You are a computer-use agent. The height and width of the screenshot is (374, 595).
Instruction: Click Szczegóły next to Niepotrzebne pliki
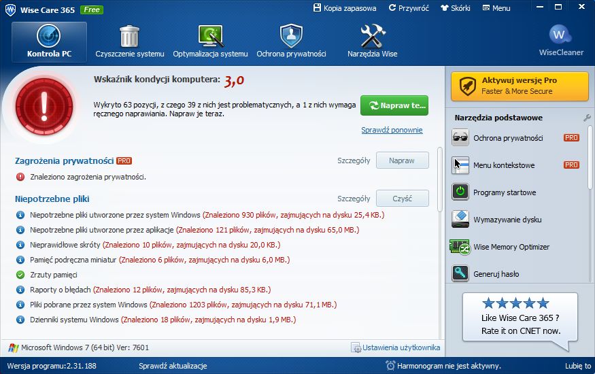pyautogui.click(x=354, y=199)
